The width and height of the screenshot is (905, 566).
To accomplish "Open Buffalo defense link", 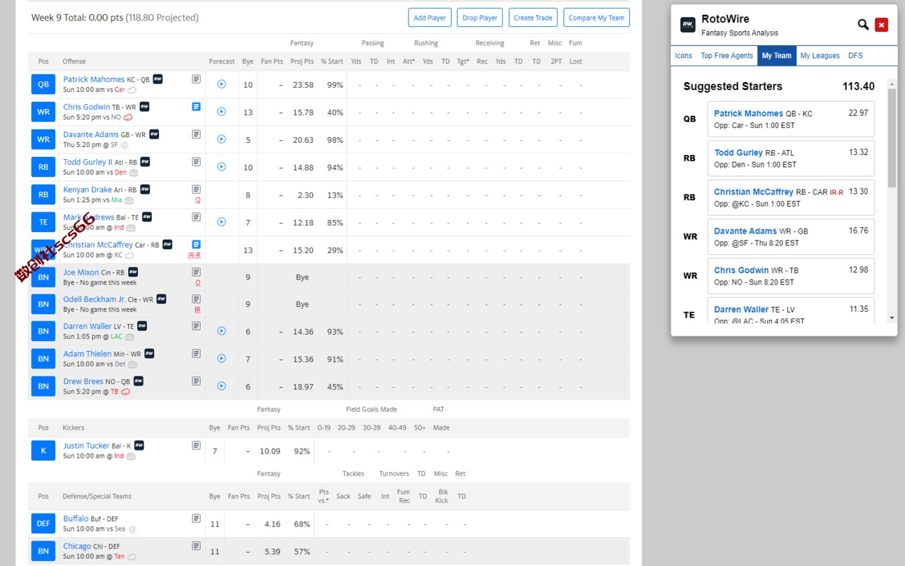I will coord(76,519).
